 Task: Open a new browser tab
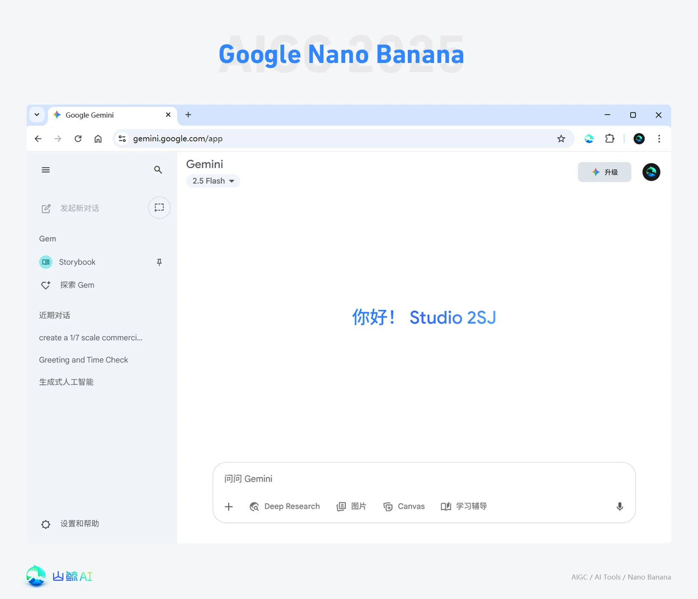pos(188,115)
